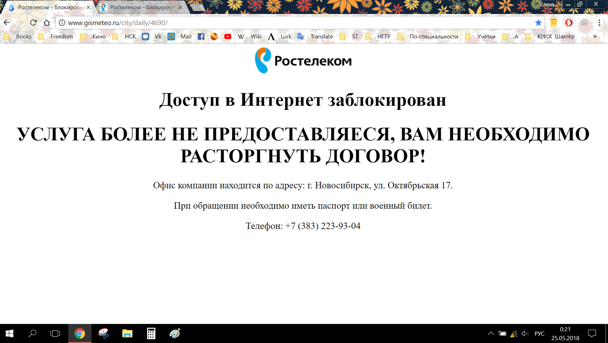The width and height of the screenshot is (608, 343).
Task: Open the Freedom bookmark folder
Action: [x=55, y=37]
